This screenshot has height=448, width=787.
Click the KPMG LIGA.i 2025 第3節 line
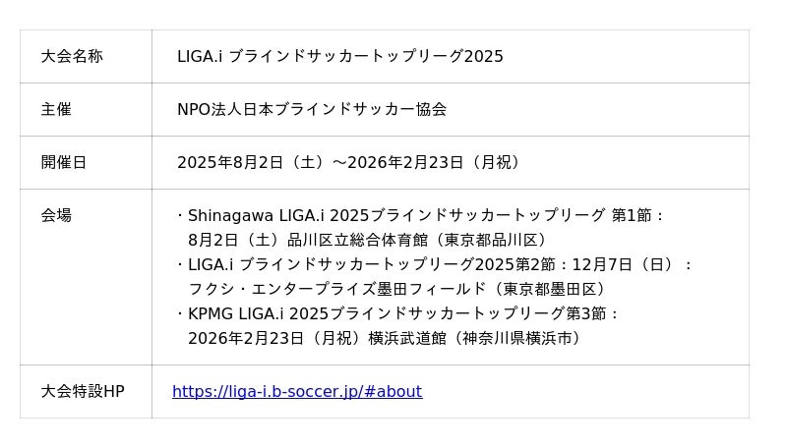(x=403, y=314)
